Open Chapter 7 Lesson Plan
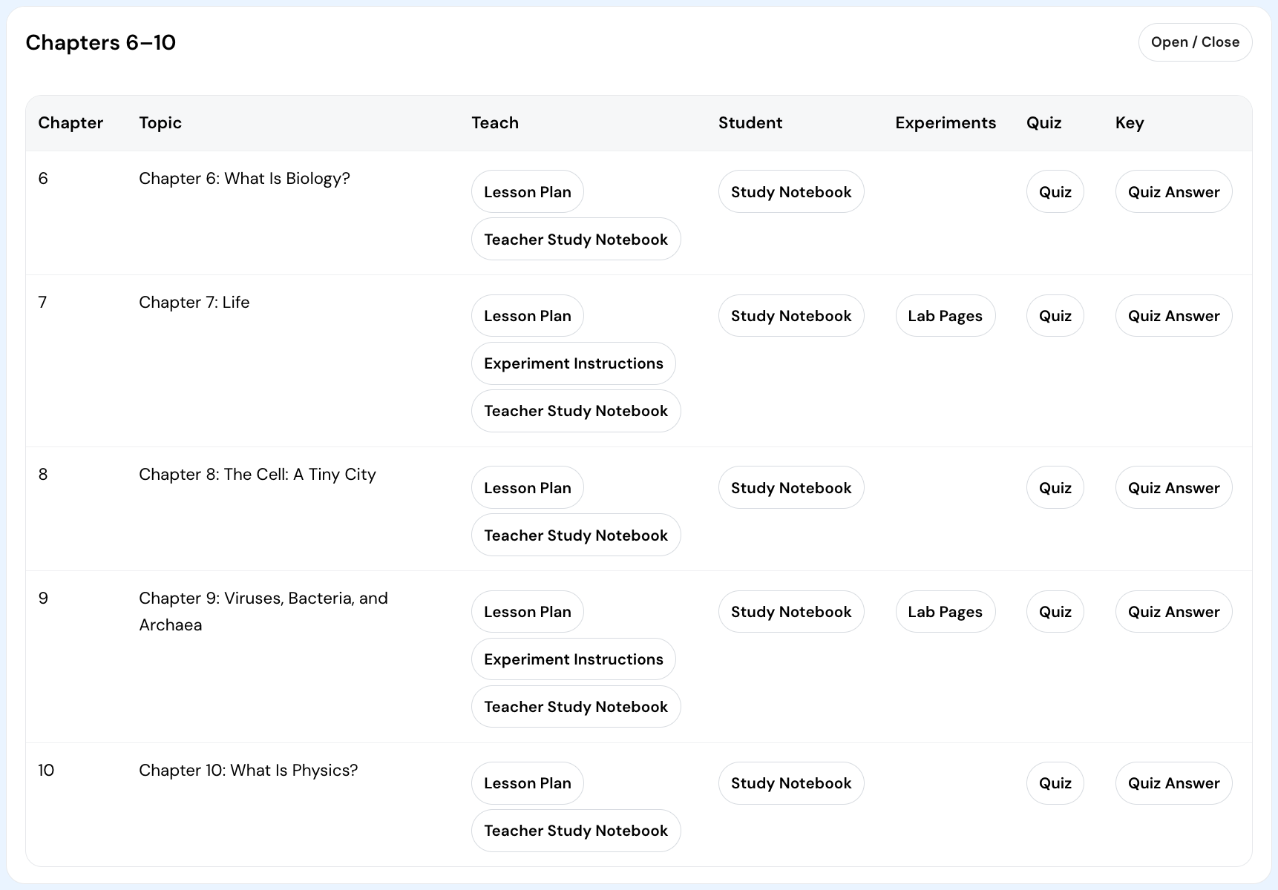The width and height of the screenshot is (1278, 890). (x=527, y=316)
